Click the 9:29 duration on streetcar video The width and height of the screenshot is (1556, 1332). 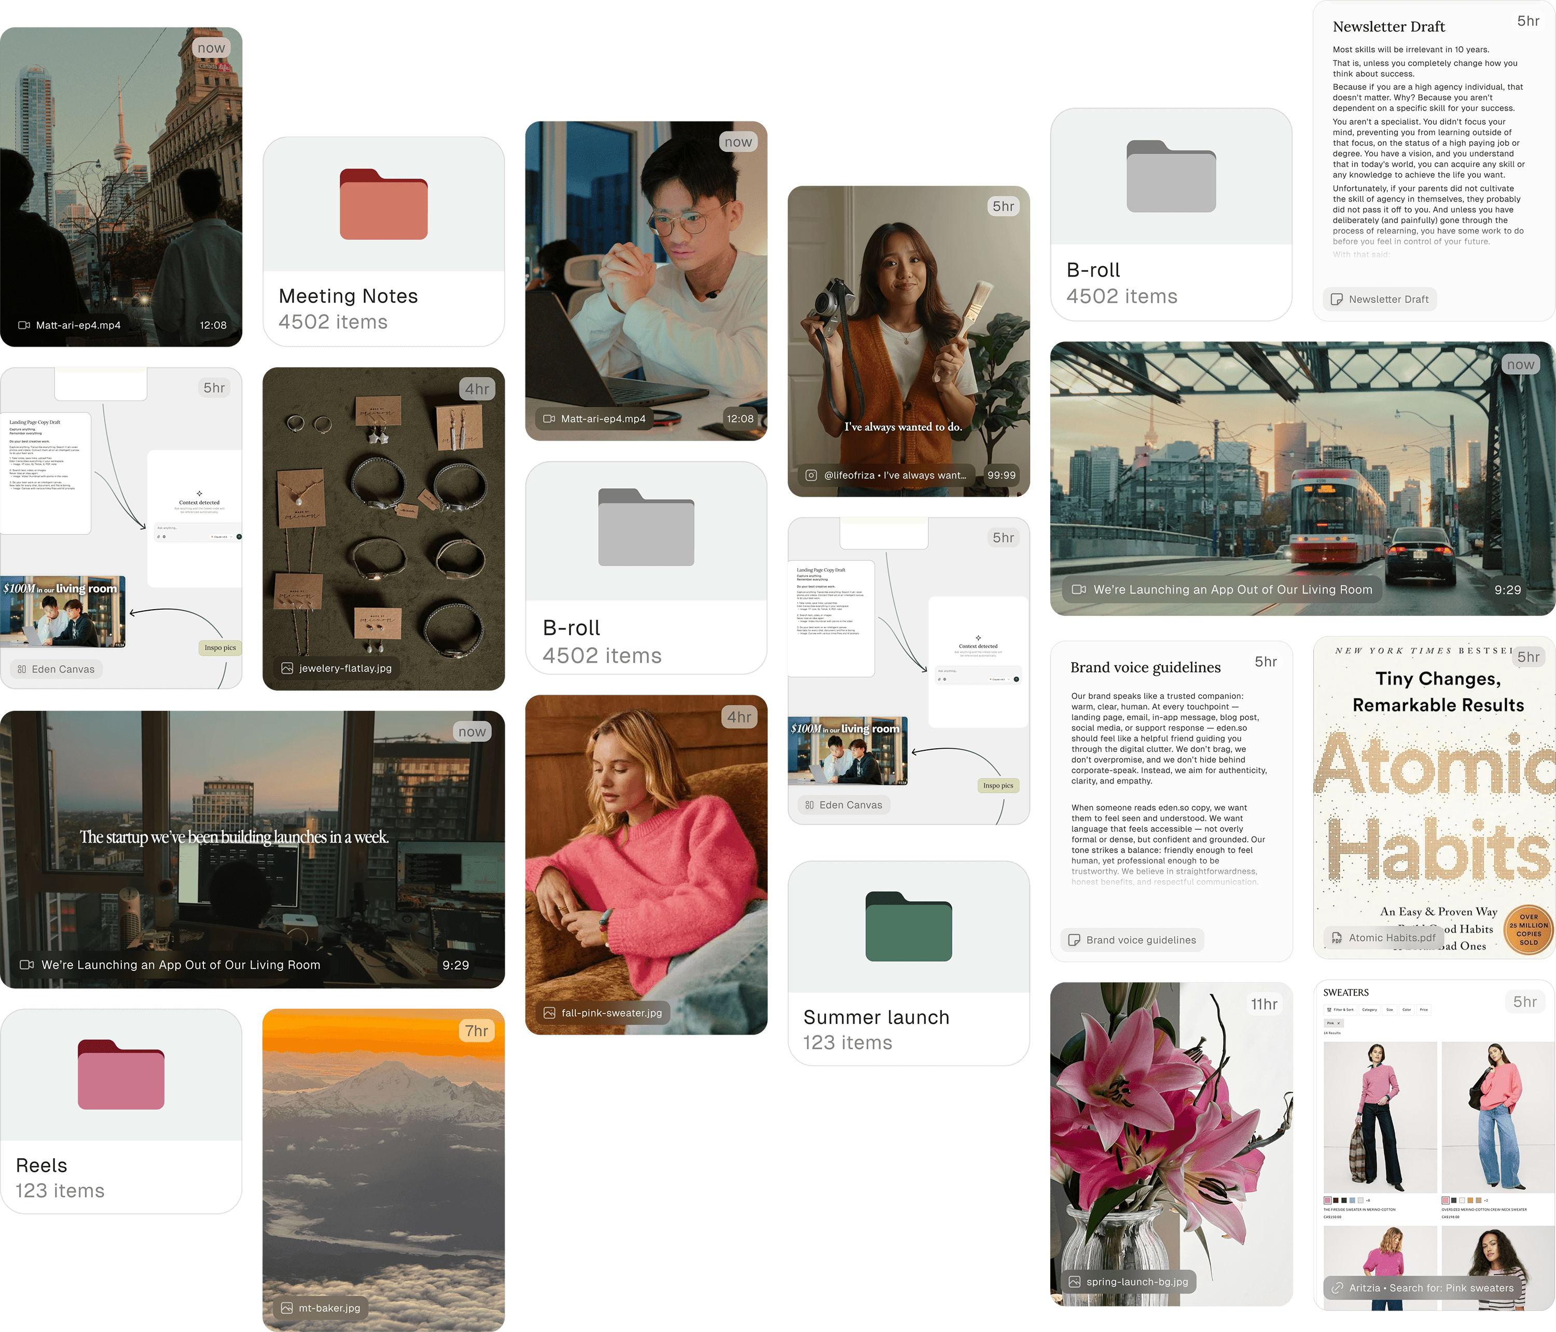point(1507,591)
